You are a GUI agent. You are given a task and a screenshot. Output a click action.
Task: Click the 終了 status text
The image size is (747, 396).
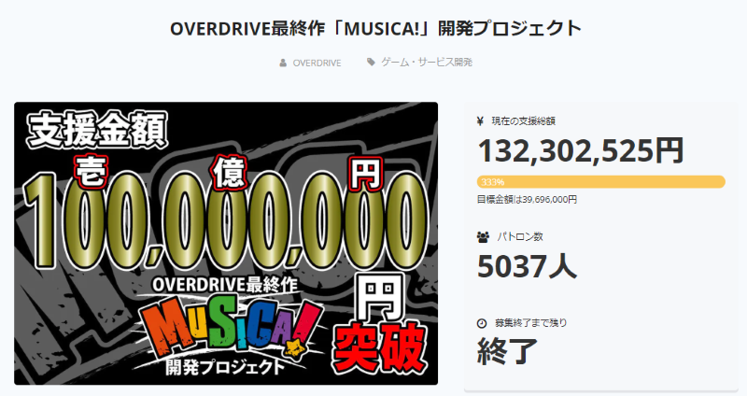tap(507, 351)
